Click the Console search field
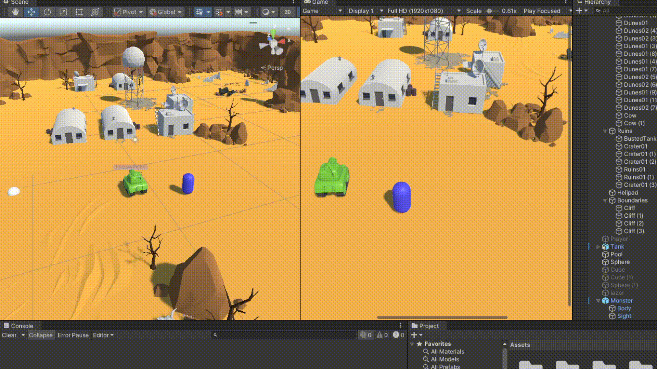The image size is (657, 369). pos(284,335)
